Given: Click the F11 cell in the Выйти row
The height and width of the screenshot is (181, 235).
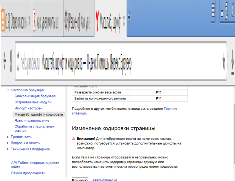Looking at the screenshot, I should click(159, 99).
